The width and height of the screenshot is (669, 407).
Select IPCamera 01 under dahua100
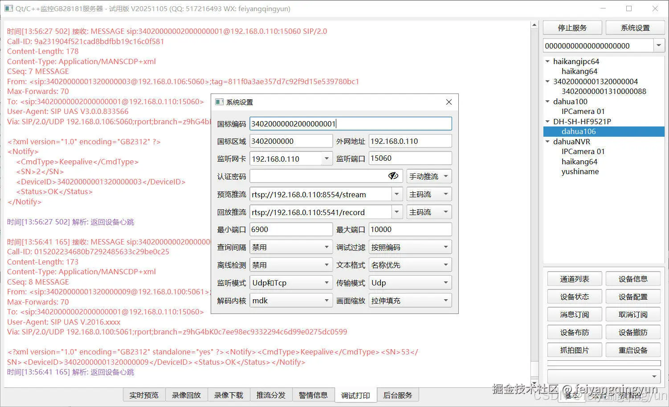click(x=583, y=111)
